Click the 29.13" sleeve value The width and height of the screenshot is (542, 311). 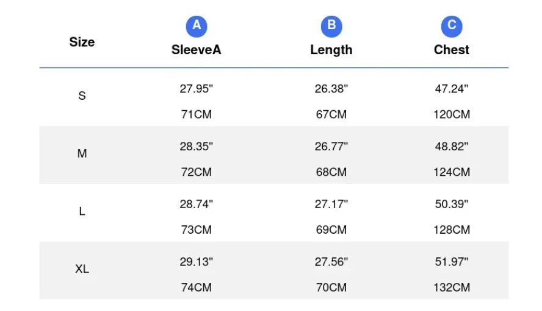coord(197,262)
